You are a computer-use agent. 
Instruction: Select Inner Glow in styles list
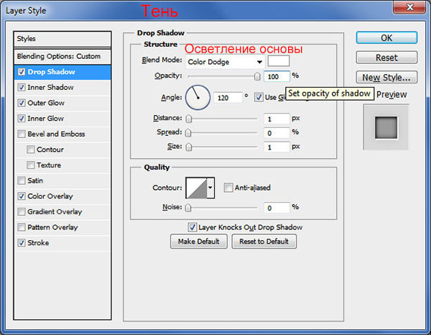point(47,118)
